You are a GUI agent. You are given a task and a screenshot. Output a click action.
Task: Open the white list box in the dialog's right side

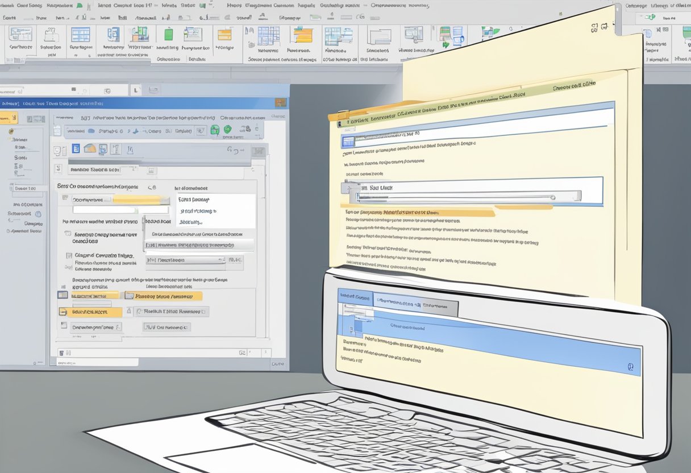[x=216, y=211]
